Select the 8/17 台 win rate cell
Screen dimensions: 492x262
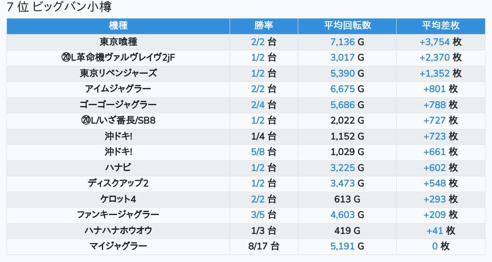coord(264,246)
